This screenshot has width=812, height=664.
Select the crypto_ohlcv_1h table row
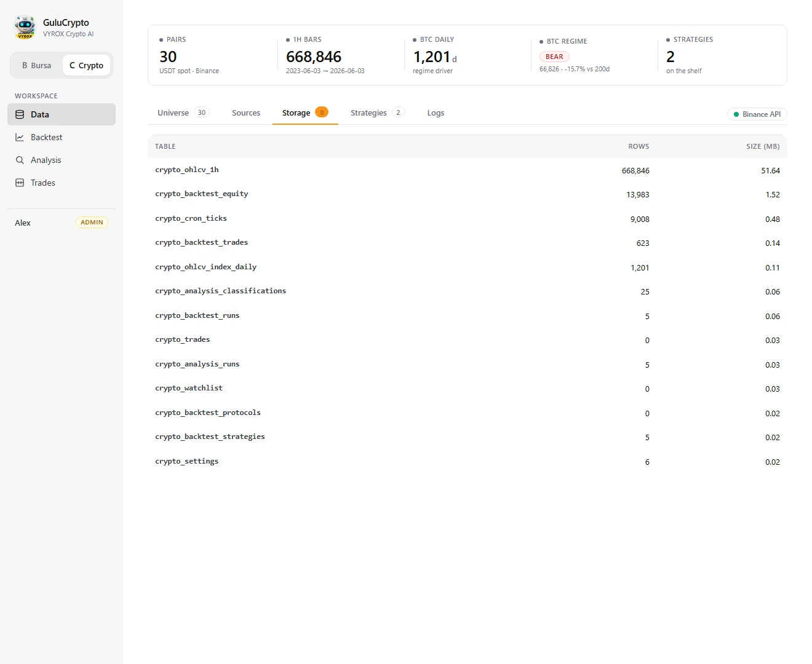pos(468,170)
